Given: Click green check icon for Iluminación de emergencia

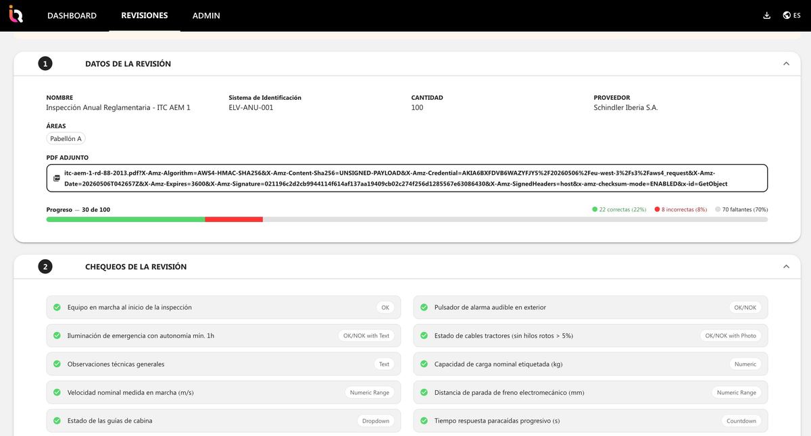Looking at the screenshot, I should coord(57,336).
